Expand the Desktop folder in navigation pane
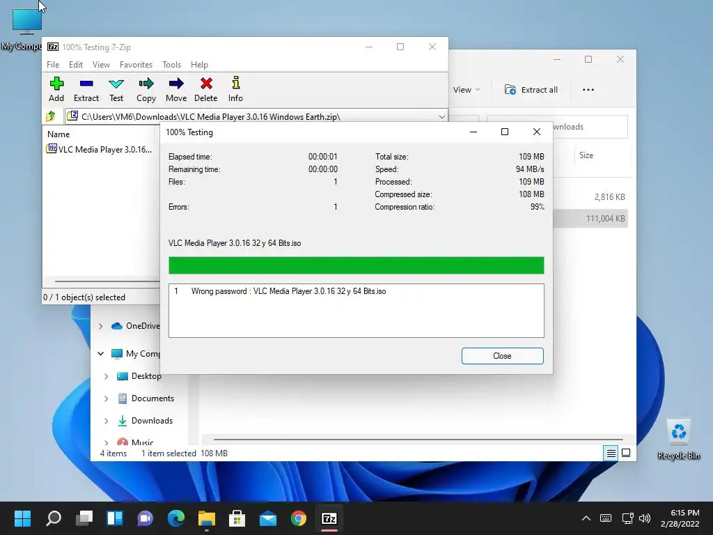This screenshot has width=713, height=535. pyautogui.click(x=106, y=376)
